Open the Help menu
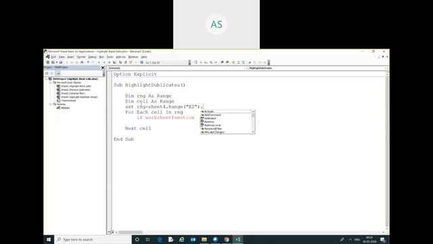Image resolution: width=433 pixels, height=244 pixels. (144, 57)
